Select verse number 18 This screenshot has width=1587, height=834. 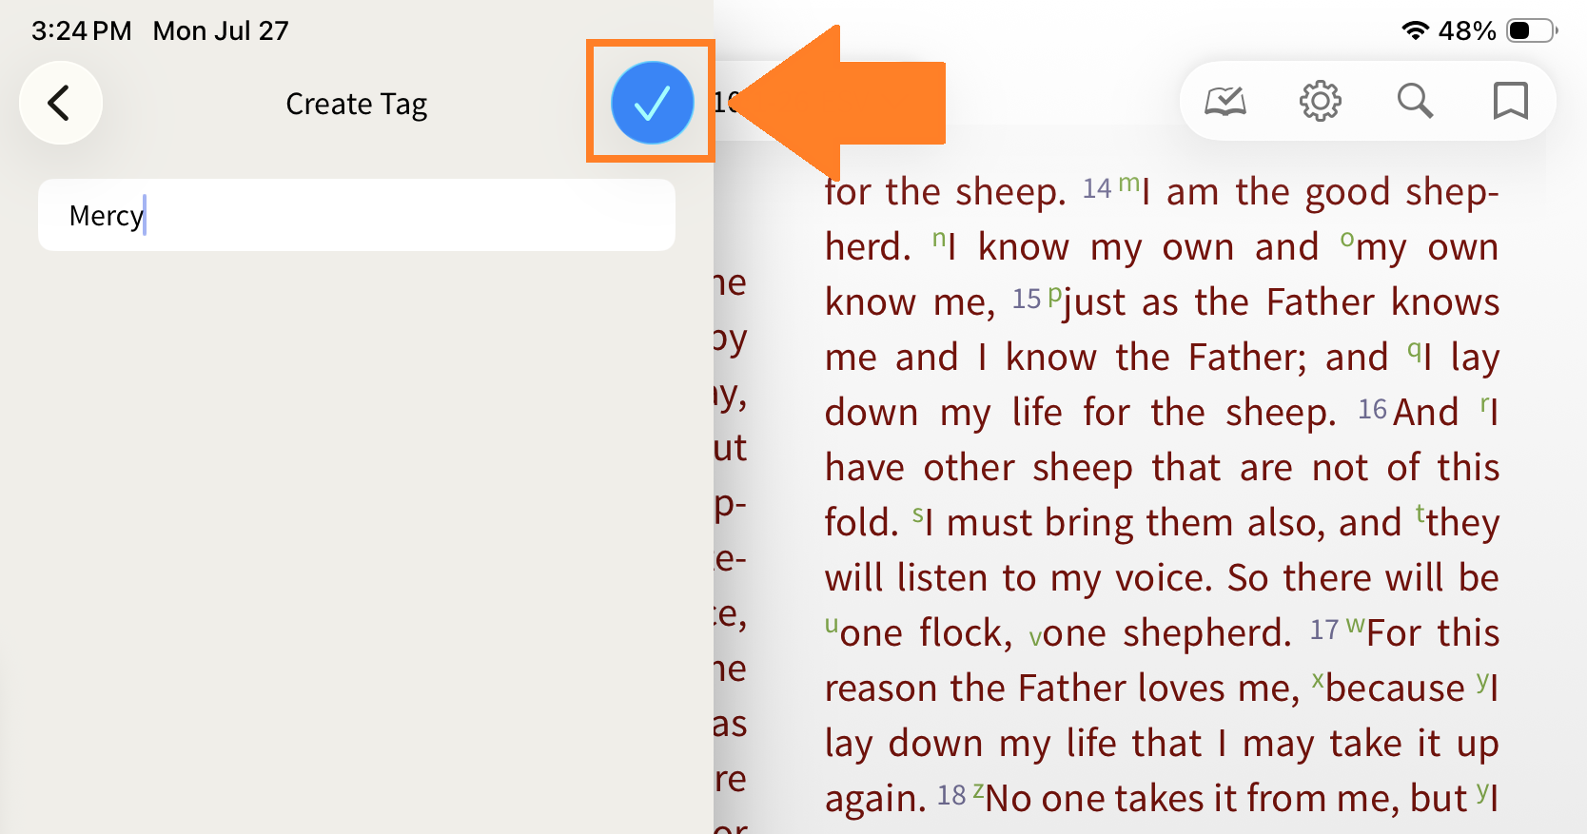[x=951, y=796]
